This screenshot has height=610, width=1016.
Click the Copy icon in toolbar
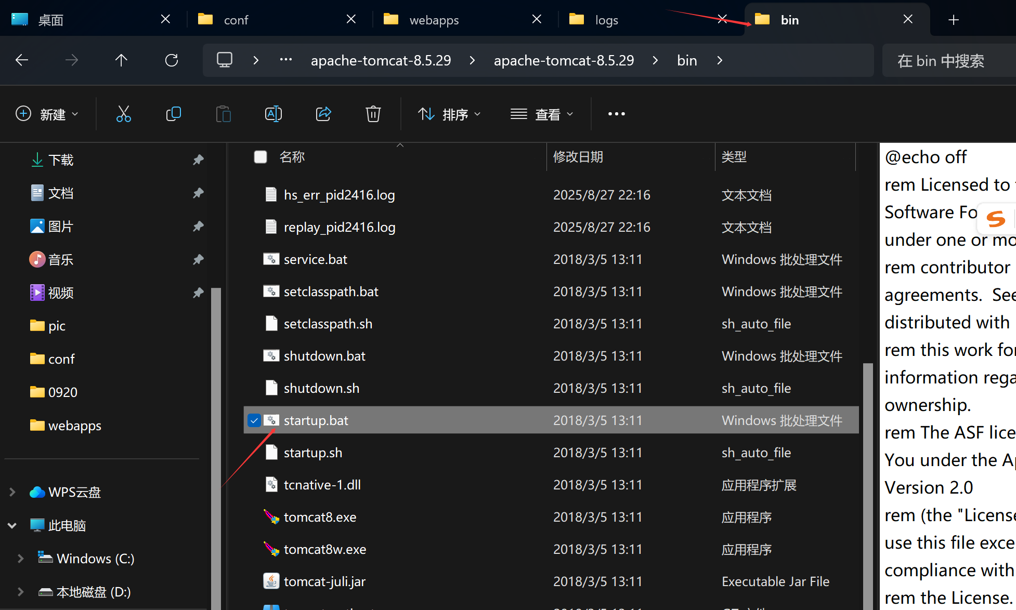click(x=173, y=114)
